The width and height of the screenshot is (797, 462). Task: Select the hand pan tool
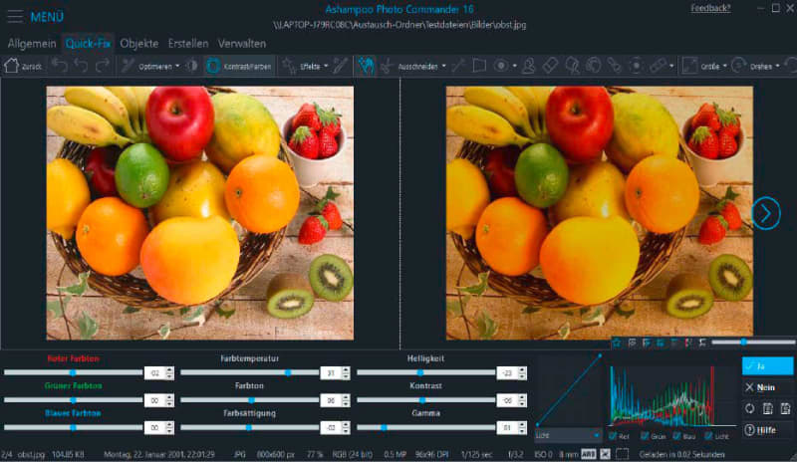366,66
